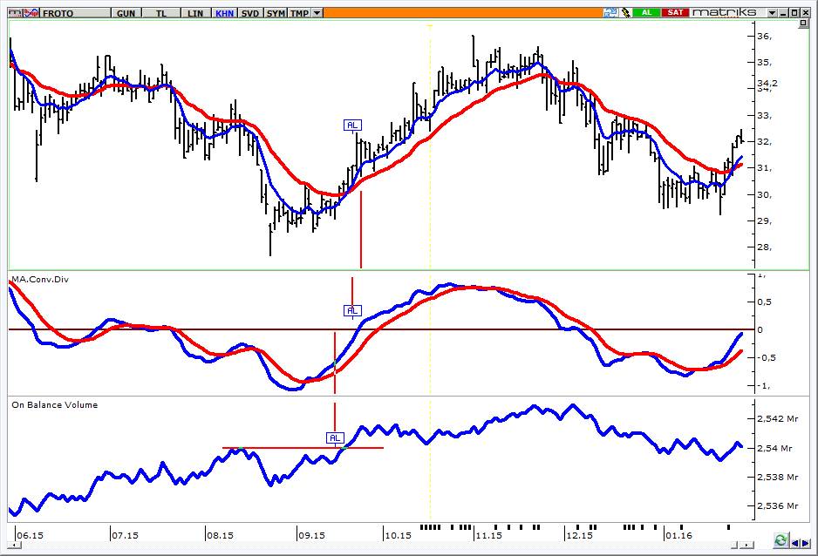This screenshot has height=556, width=818.
Task: Open the dropdown next to matriks logo
Action: (772, 12)
